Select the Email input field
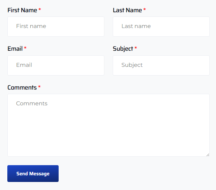The height and width of the screenshot is (190, 216). pos(56,65)
